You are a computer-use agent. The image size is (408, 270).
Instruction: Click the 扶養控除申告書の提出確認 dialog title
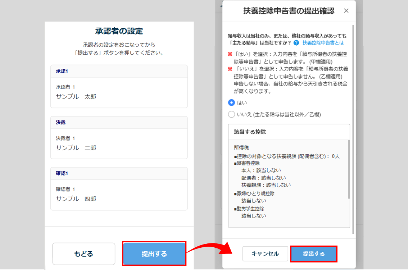[289, 11]
